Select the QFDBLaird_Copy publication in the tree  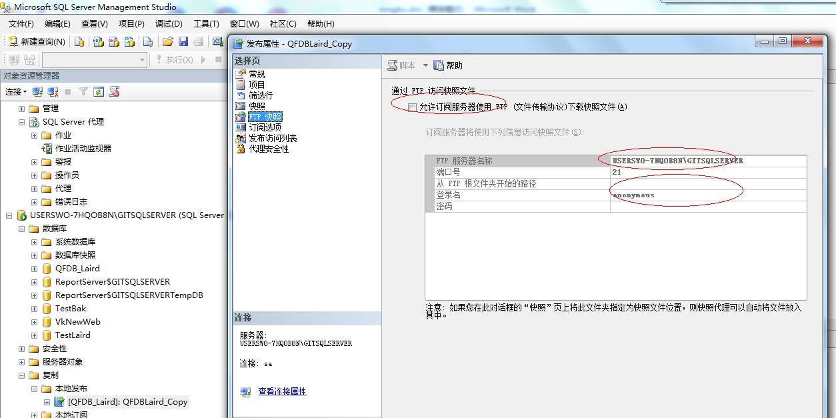click(128, 402)
